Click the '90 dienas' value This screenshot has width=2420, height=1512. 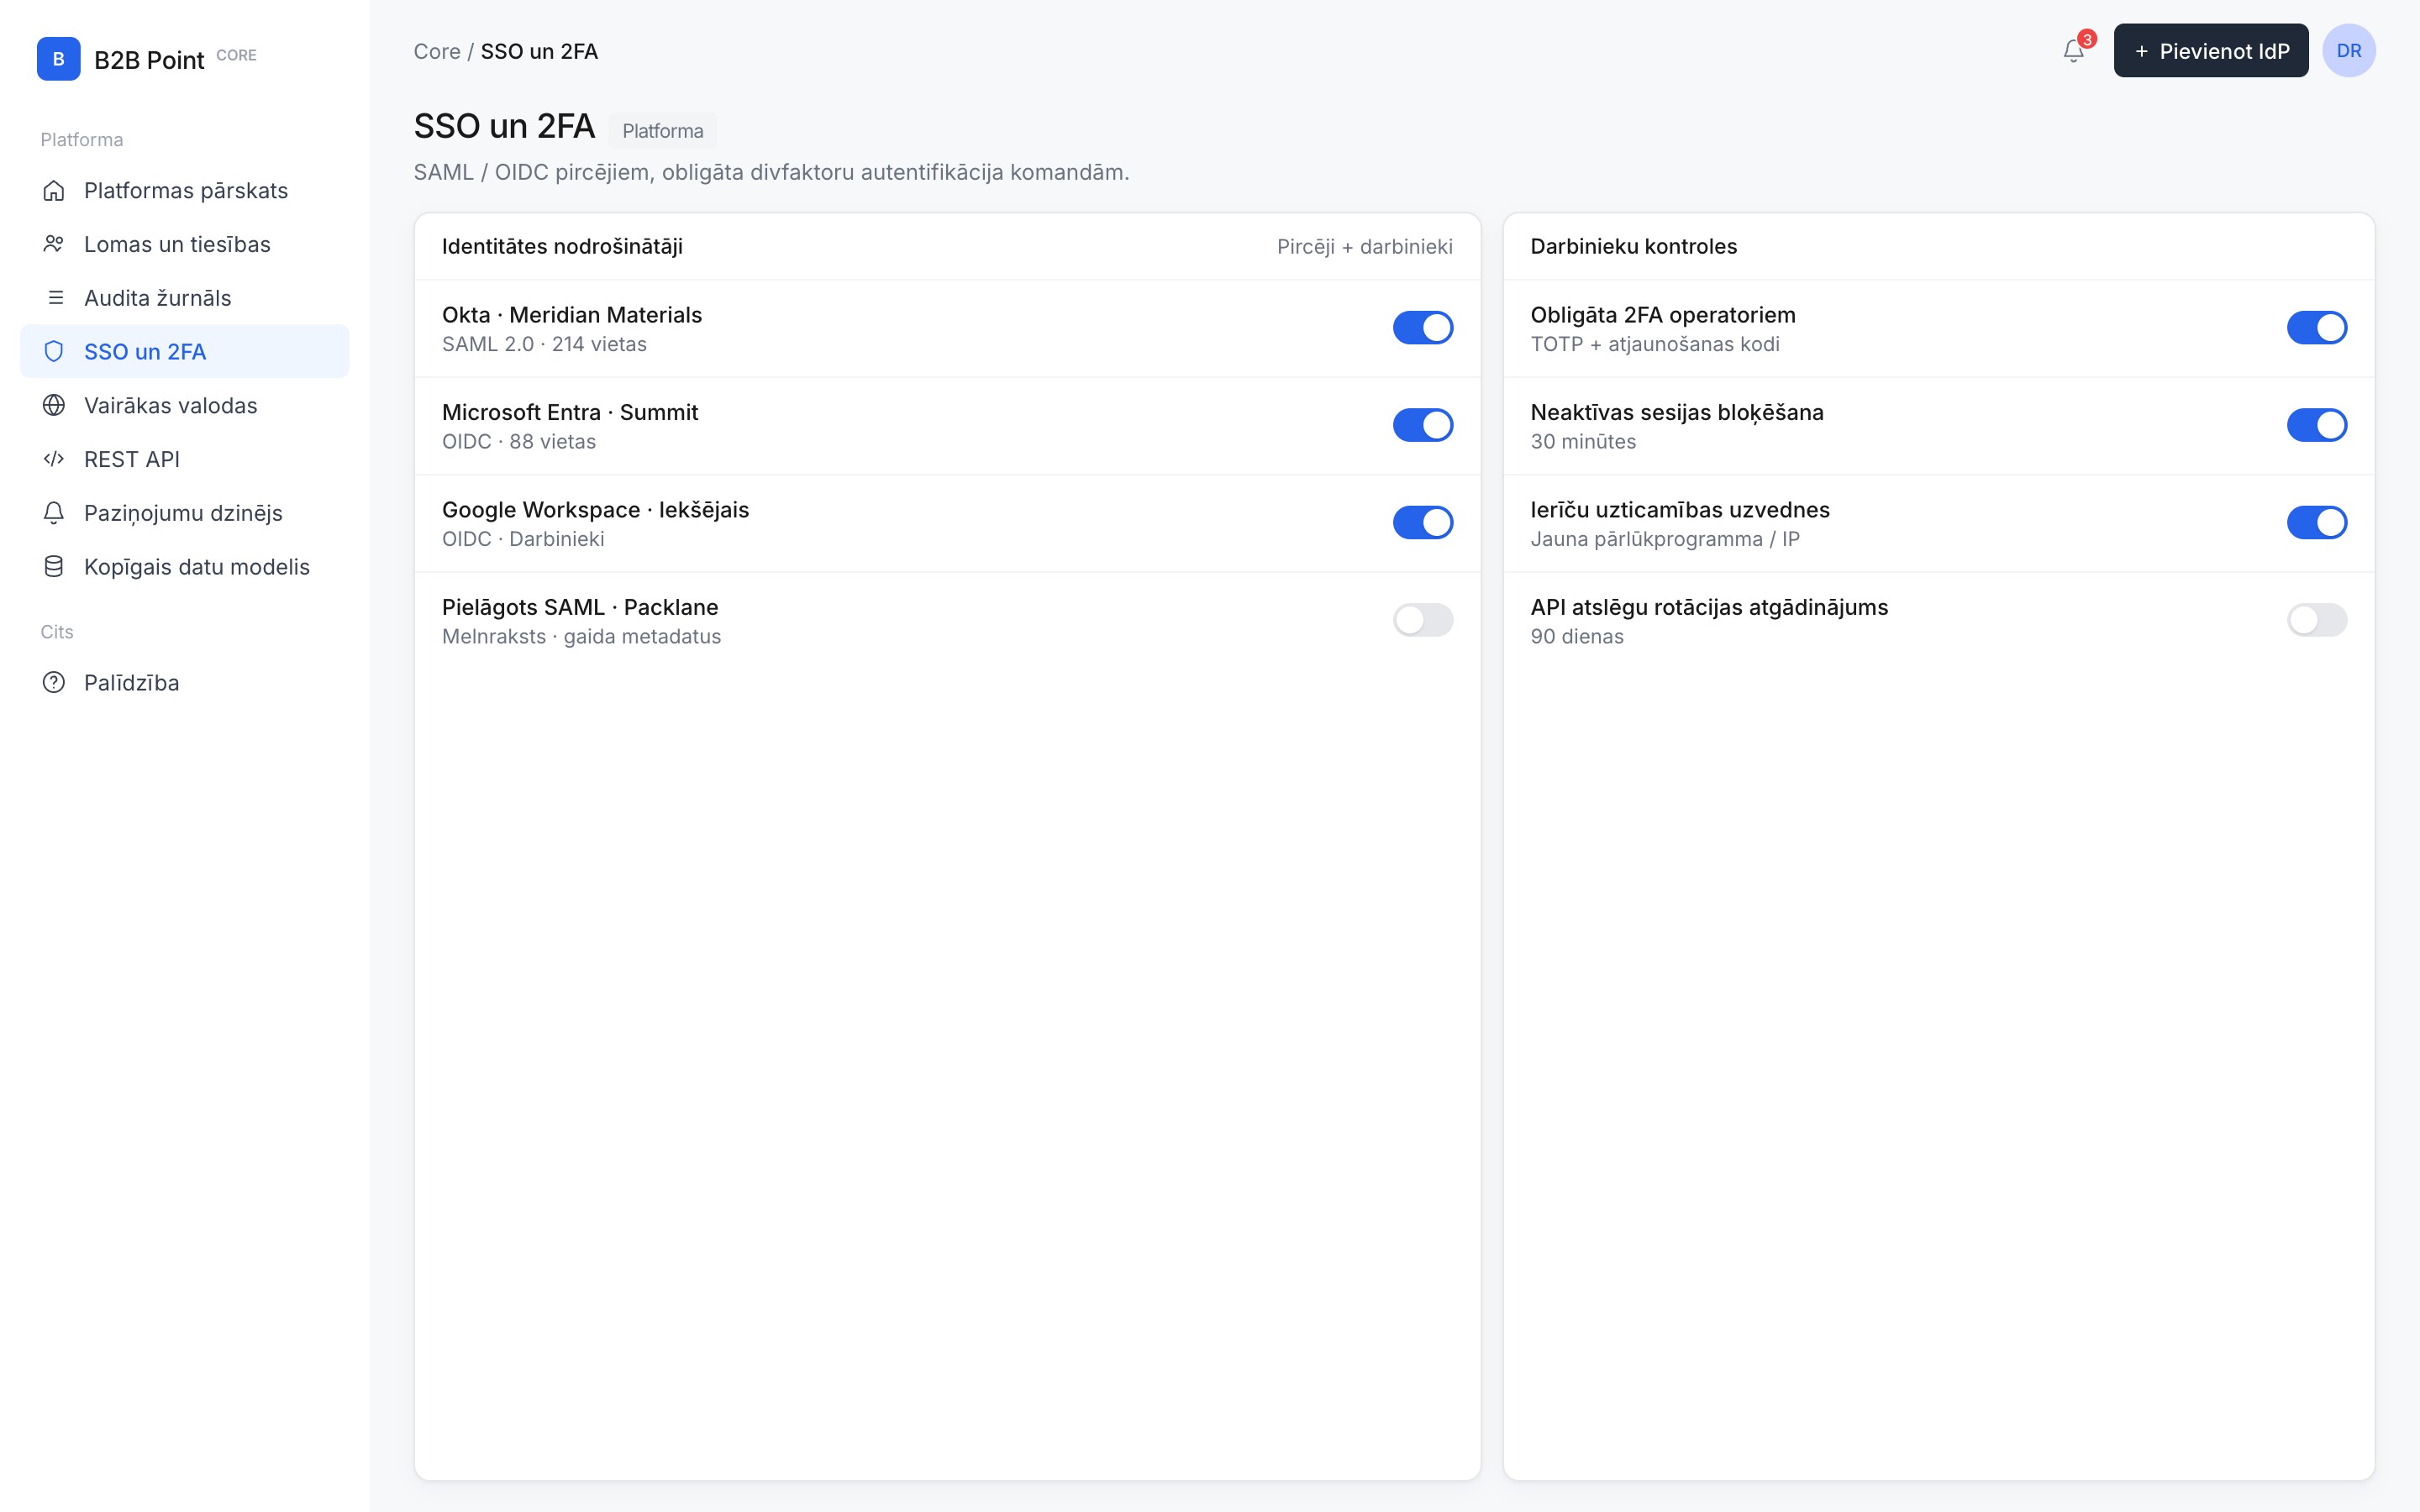(x=1577, y=636)
